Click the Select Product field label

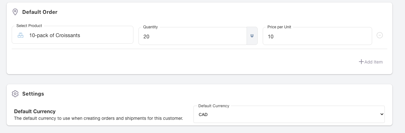click(29, 26)
